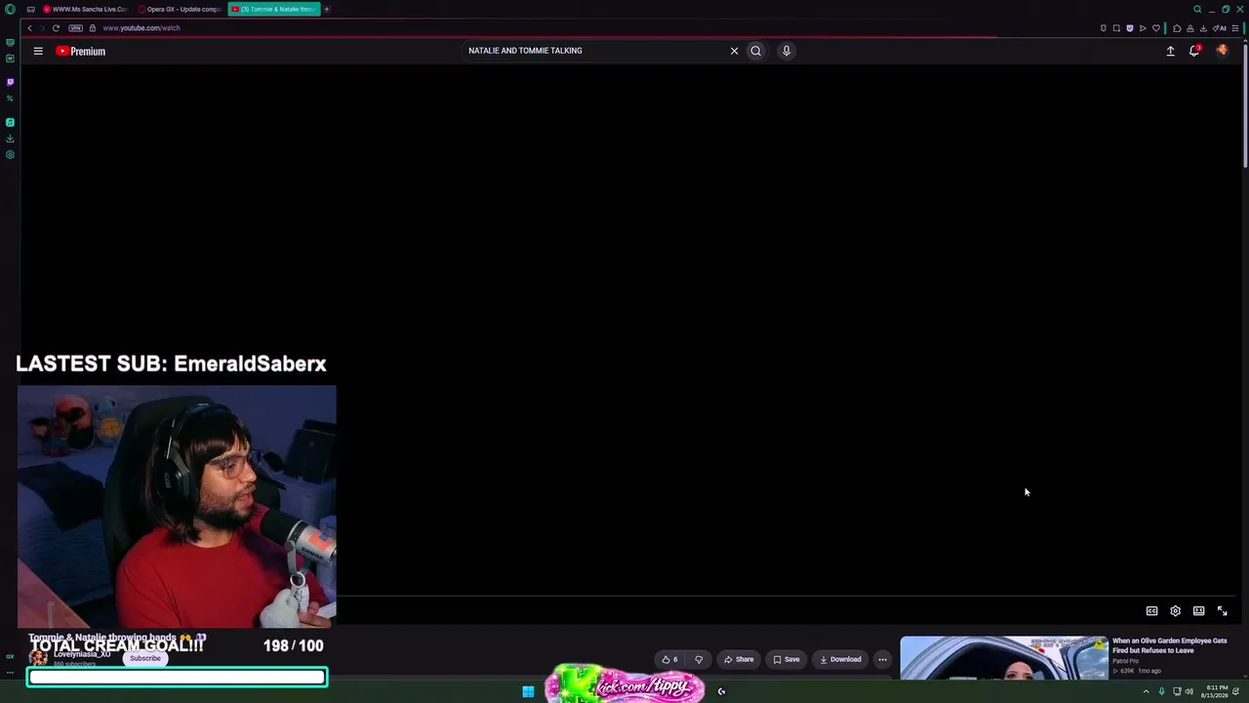Open the video player settings gear

(x=1175, y=611)
